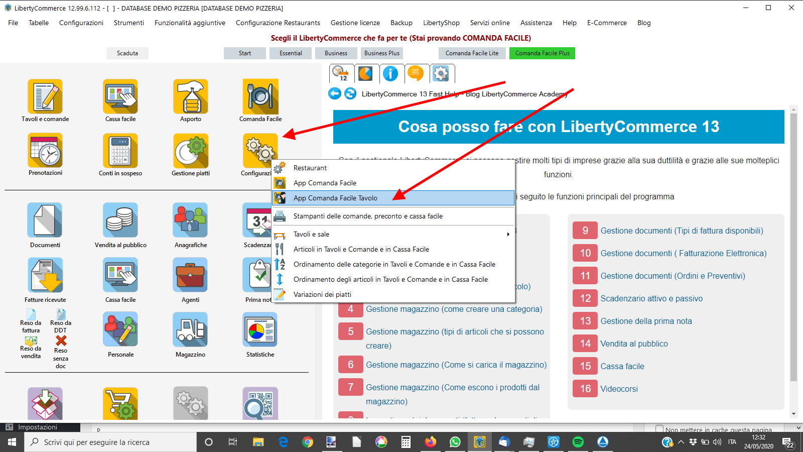Toggle Non mettere in cache checkbox
The height and width of the screenshot is (452, 803).
(x=659, y=429)
